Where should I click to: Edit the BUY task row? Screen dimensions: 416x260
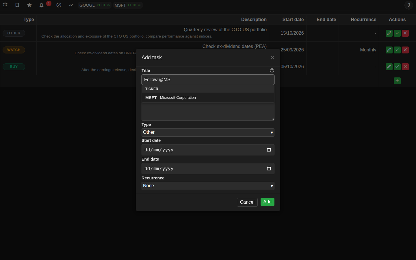389,67
